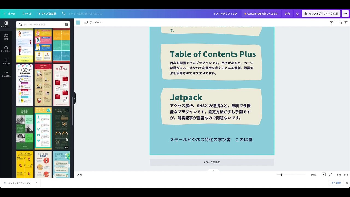Toggle the lock on the selected element

click(x=340, y=22)
